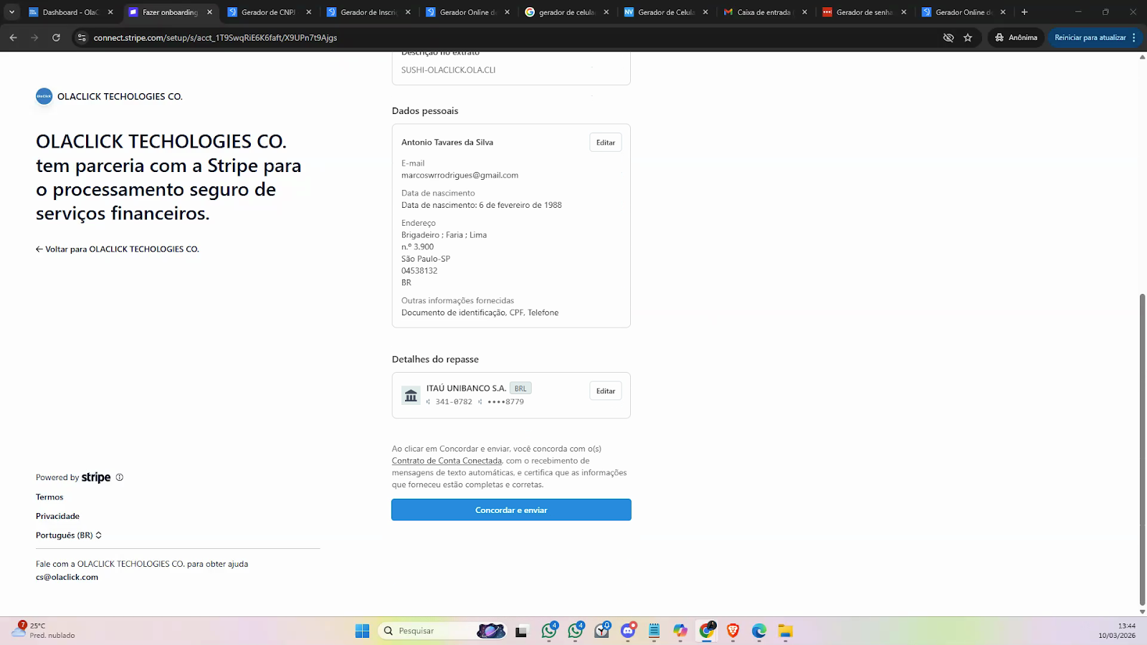Edit the Detalhes do repasse bank account
Image resolution: width=1147 pixels, height=645 pixels.
[x=606, y=391]
